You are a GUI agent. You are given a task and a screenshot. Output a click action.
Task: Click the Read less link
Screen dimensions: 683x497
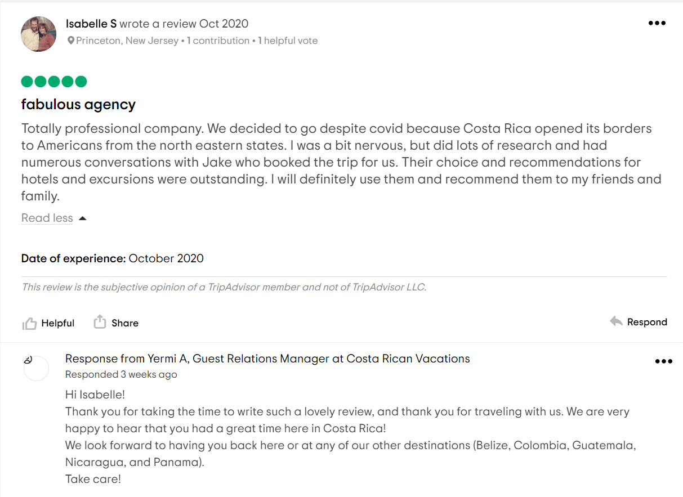[47, 218]
